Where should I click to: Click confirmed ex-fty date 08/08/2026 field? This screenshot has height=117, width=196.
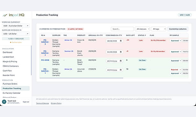tap(114, 41)
